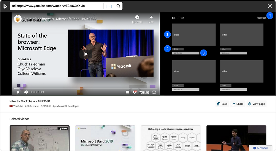Click the feedback link in outline panel
The image size is (276, 151).
pyautogui.click(x=261, y=18)
